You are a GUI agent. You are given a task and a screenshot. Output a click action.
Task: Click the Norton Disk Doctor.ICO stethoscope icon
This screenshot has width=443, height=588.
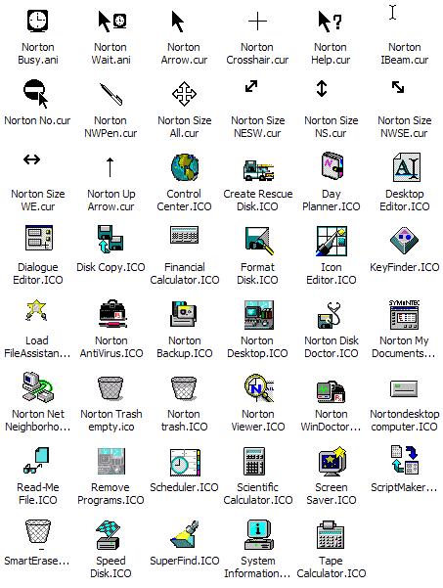(x=329, y=315)
